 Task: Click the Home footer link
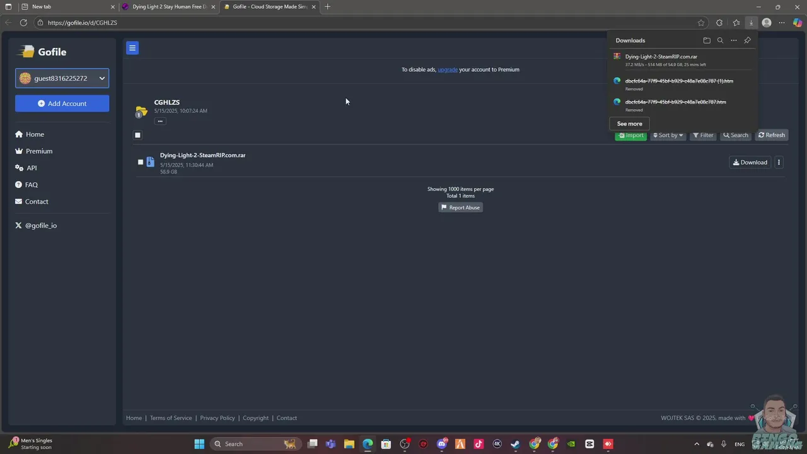134,418
